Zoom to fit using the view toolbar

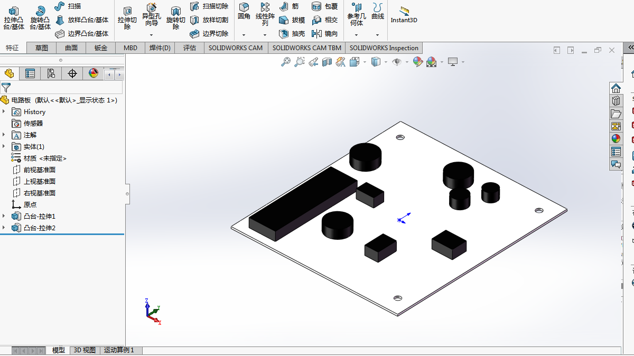tap(286, 62)
